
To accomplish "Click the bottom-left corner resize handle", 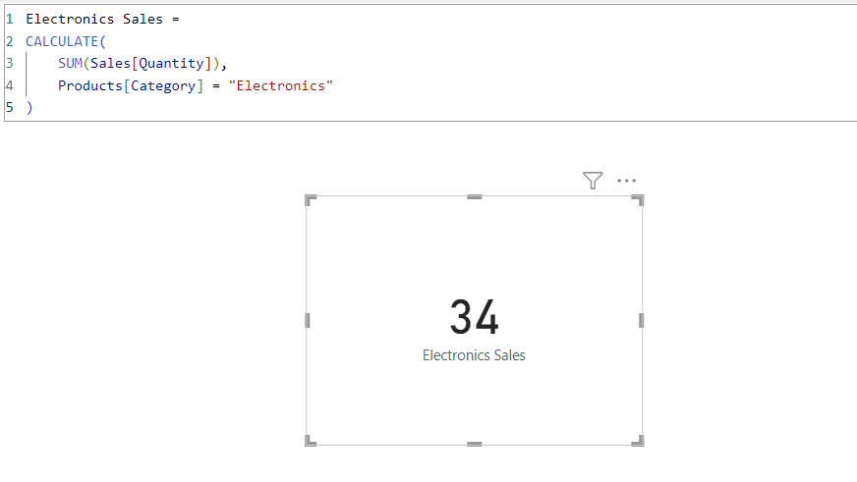I will [x=311, y=441].
